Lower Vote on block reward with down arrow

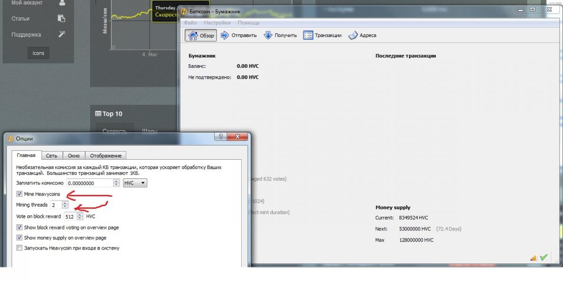click(x=80, y=218)
